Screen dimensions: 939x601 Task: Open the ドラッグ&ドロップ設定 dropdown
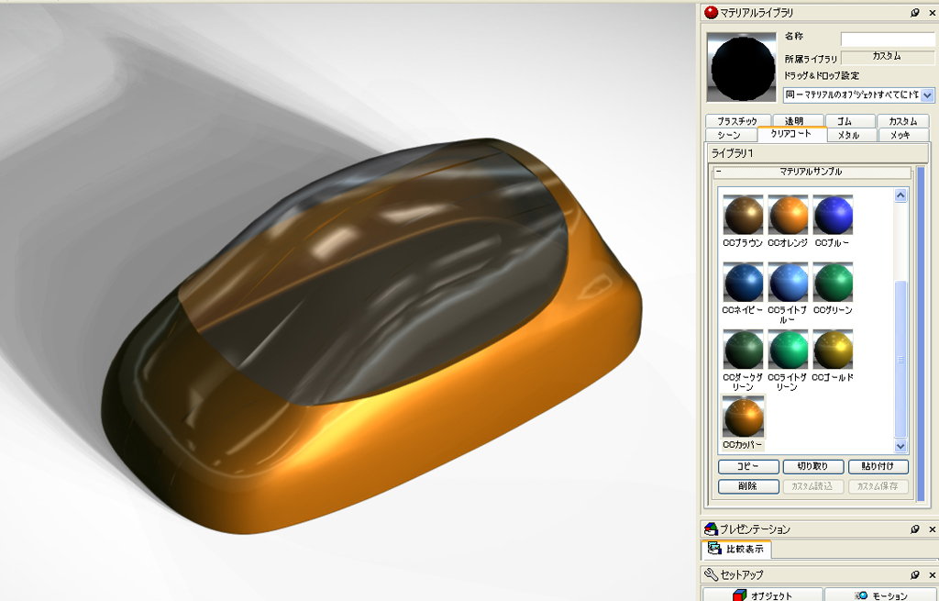click(927, 95)
